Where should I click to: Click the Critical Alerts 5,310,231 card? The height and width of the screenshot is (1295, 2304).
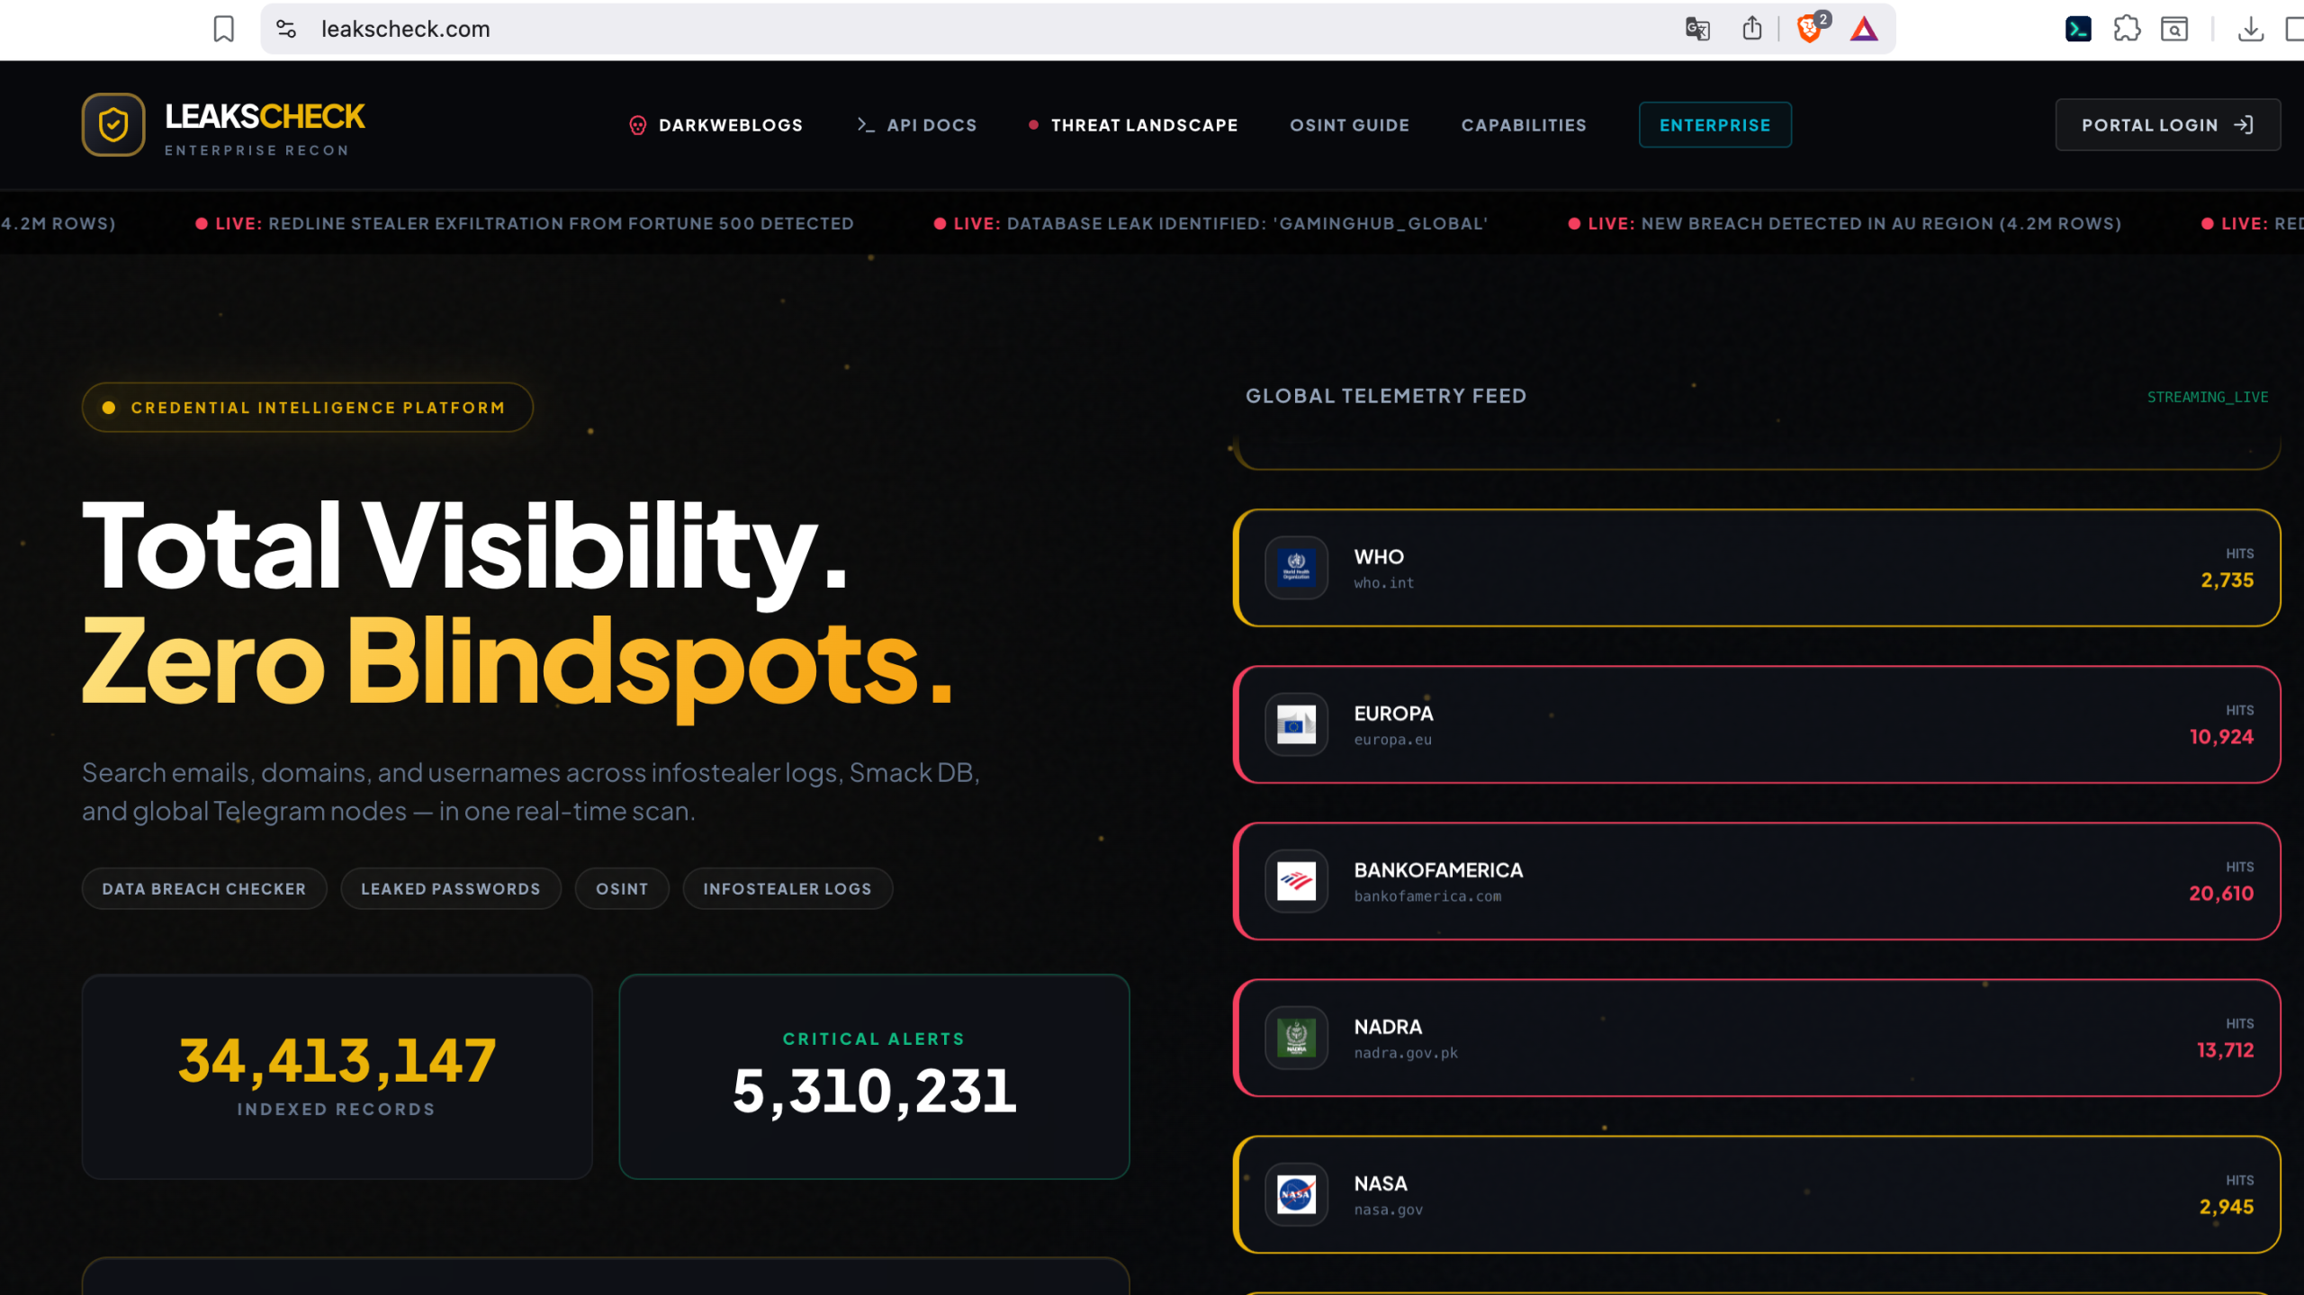tap(874, 1076)
